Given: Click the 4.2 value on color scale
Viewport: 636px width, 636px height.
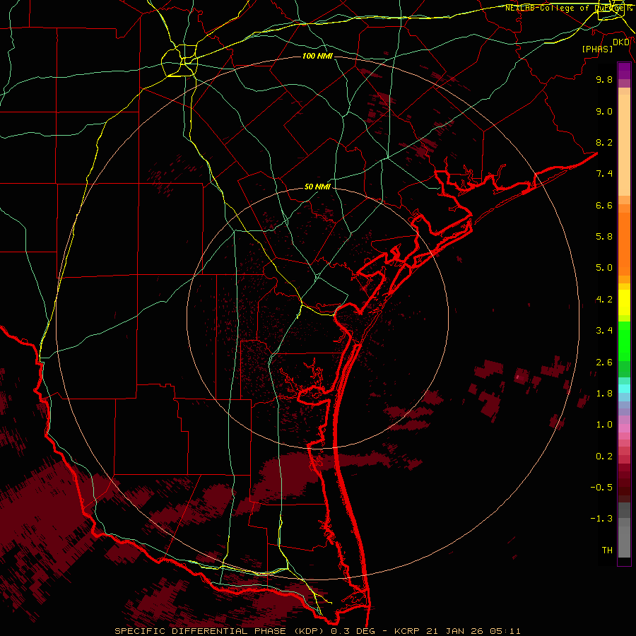Looking at the screenshot, I should click(604, 300).
